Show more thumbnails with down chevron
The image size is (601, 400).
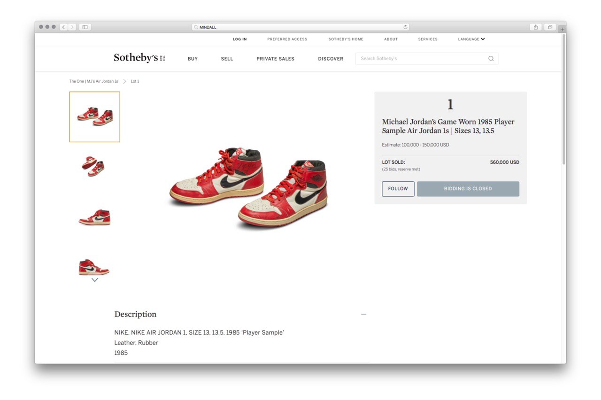(x=95, y=280)
